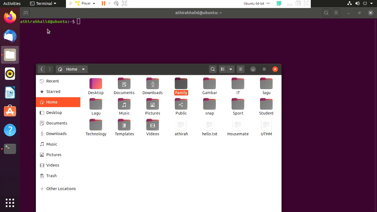Open the Family folder
This screenshot has height=212, width=377.
[181, 86]
